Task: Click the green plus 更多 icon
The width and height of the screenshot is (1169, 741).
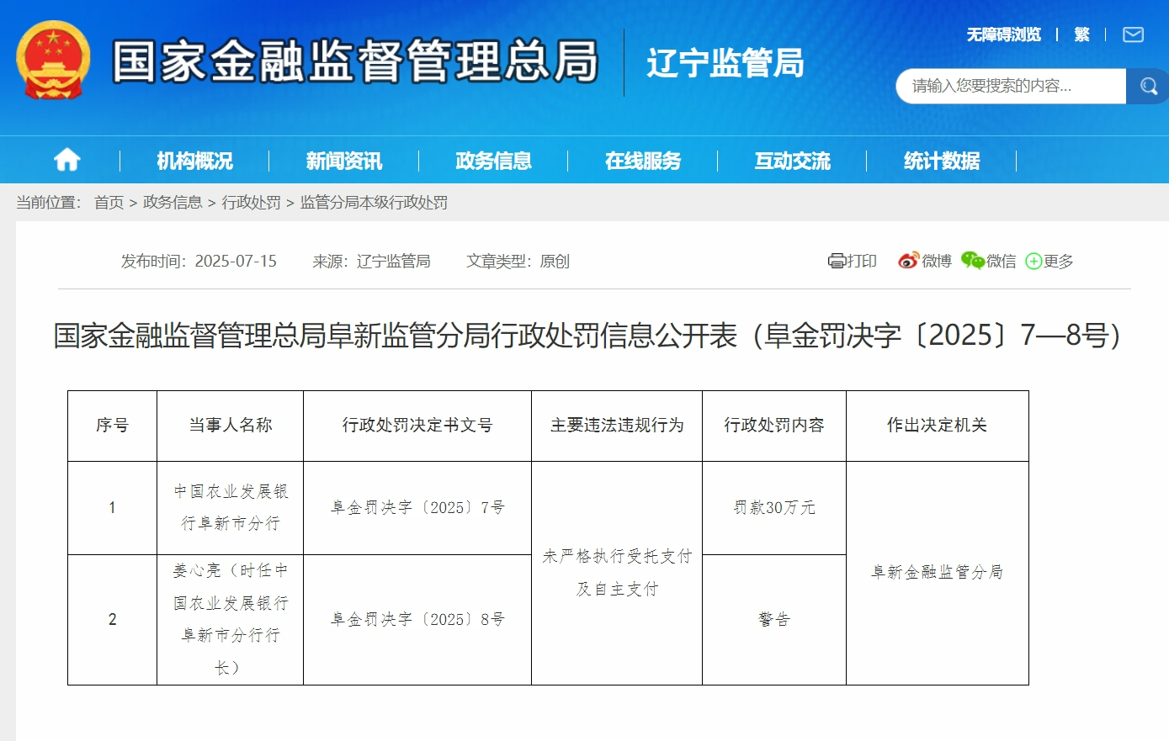Action: click(1034, 262)
